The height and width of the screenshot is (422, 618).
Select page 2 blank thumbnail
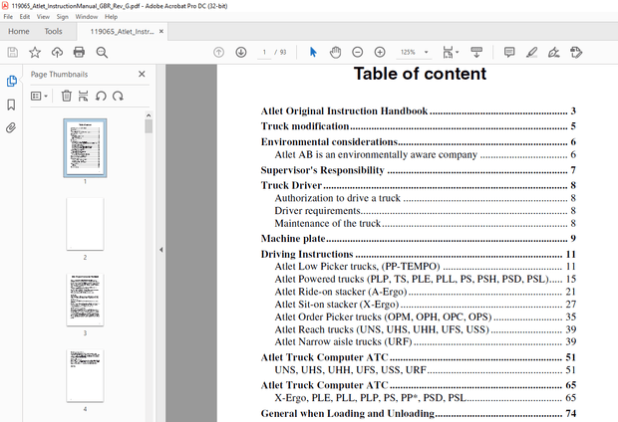click(x=85, y=224)
